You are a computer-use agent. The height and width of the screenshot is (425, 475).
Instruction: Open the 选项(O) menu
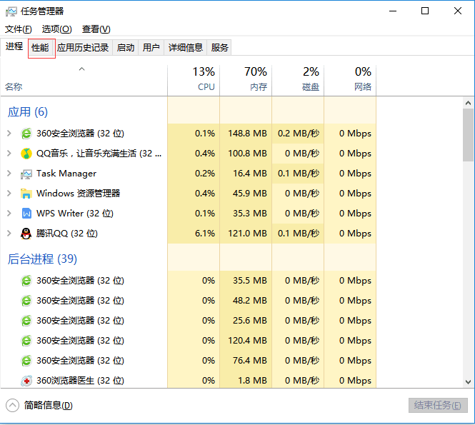[x=57, y=29]
